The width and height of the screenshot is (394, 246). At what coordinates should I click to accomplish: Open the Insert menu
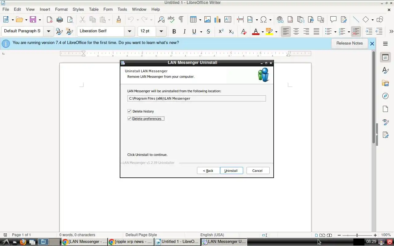click(x=45, y=9)
